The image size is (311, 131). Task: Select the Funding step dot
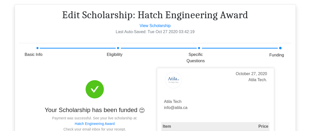(x=280, y=48)
